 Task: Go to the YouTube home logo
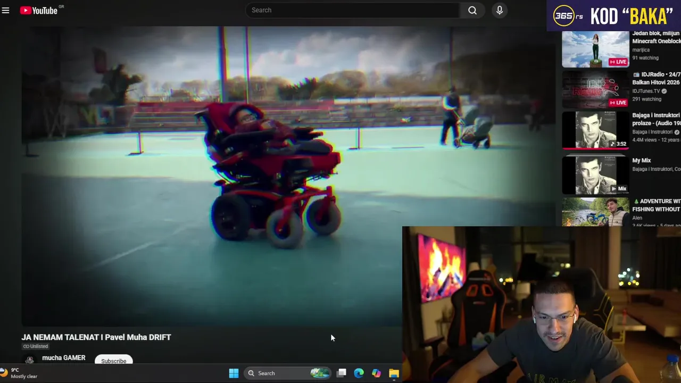(x=39, y=10)
